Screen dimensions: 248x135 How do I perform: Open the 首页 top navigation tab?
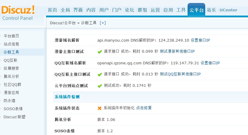click(x=52, y=10)
